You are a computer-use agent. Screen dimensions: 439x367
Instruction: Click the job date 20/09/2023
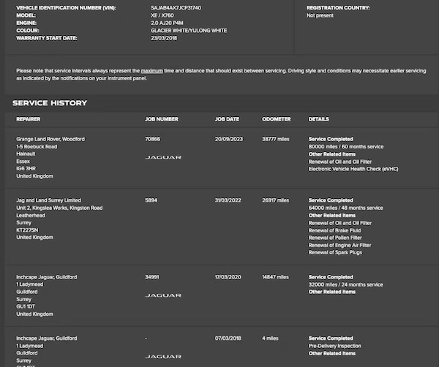click(229, 138)
